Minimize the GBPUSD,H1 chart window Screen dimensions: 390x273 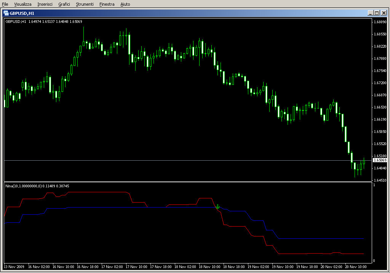coord(371,13)
